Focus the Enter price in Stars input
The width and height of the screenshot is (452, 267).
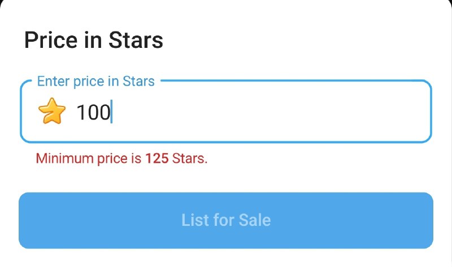(226, 112)
